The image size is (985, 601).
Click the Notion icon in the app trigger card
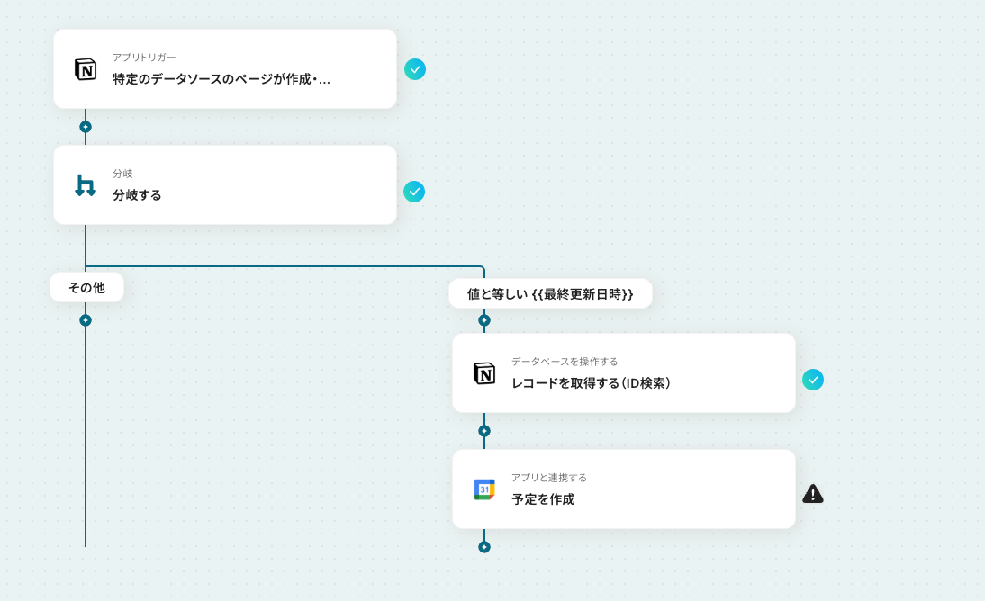(x=86, y=69)
